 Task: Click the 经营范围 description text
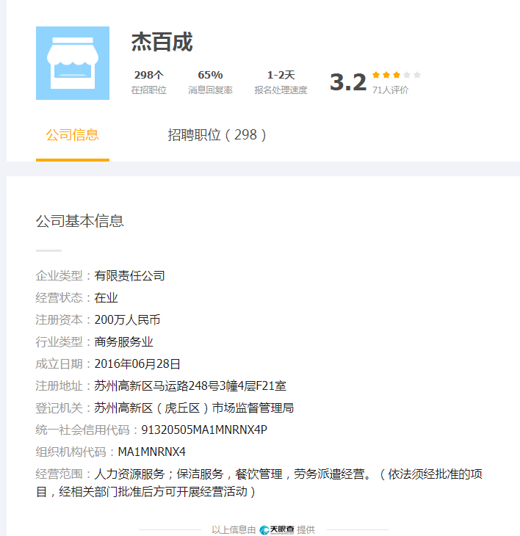coord(259,483)
